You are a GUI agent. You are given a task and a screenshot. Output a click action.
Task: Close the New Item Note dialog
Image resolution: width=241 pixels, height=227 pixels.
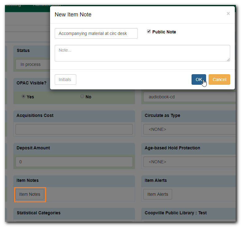click(228, 14)
